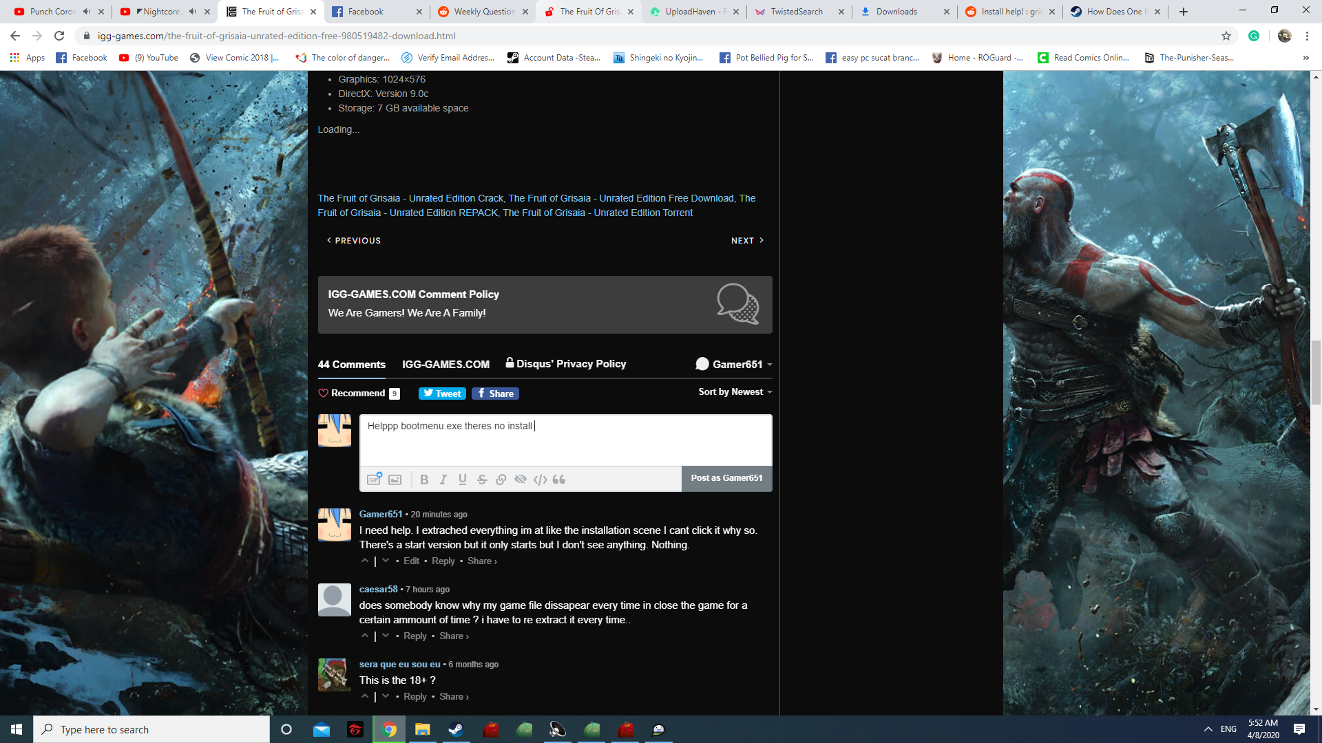This screenshot has width=1322, height=743.
Task: Open the Chrome menu
Action: [x=1307, y=36]
